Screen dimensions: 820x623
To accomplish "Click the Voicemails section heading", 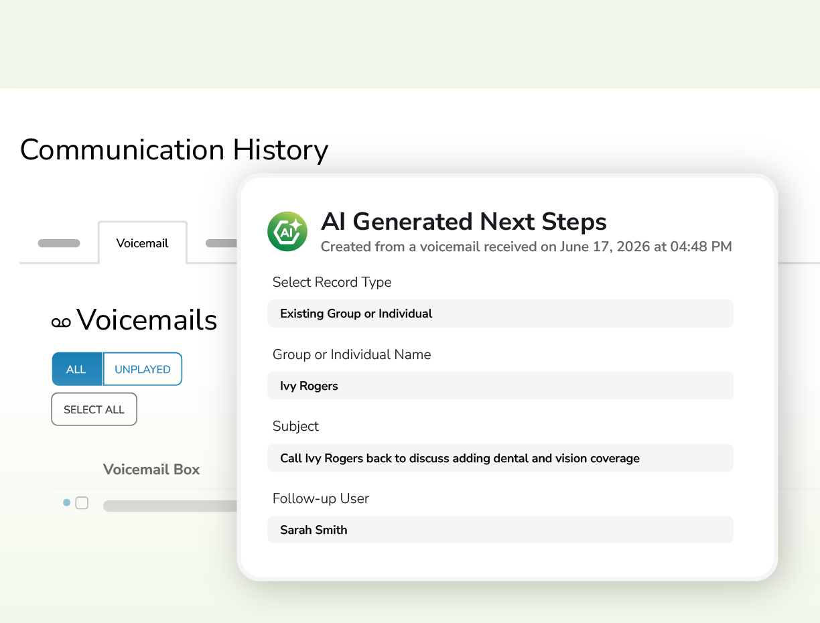I will point(147,320).
